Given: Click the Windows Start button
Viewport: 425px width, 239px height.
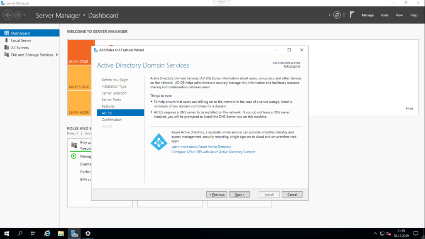Looking at the screenshot, I should (x=7, y=233).
